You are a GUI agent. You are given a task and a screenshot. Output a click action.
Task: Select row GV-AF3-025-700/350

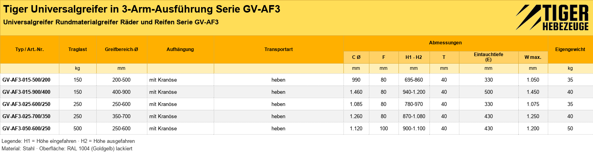[x=296, y=116]
